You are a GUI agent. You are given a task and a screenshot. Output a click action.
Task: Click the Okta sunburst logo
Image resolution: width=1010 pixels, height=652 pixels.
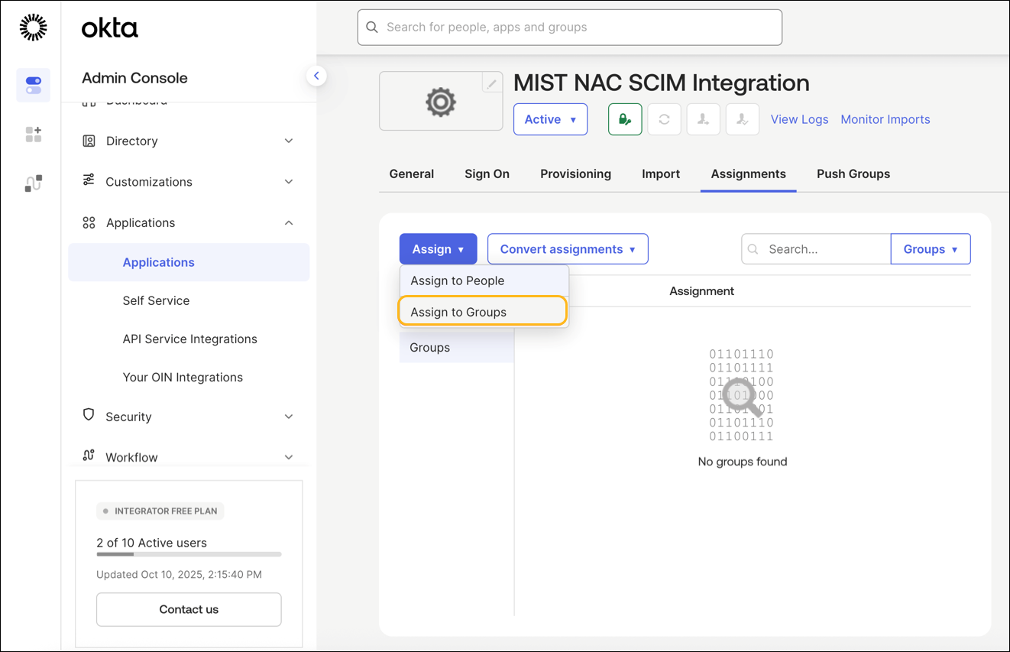pyautogui.click(x=33, y=28)
